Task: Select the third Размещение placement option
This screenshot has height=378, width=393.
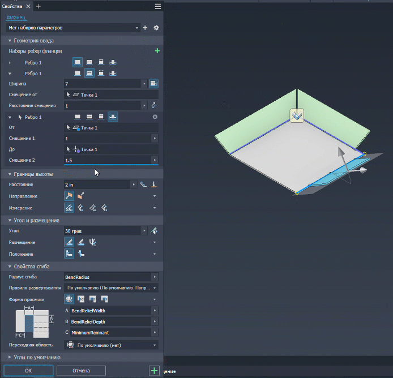Action: [93, 242]
